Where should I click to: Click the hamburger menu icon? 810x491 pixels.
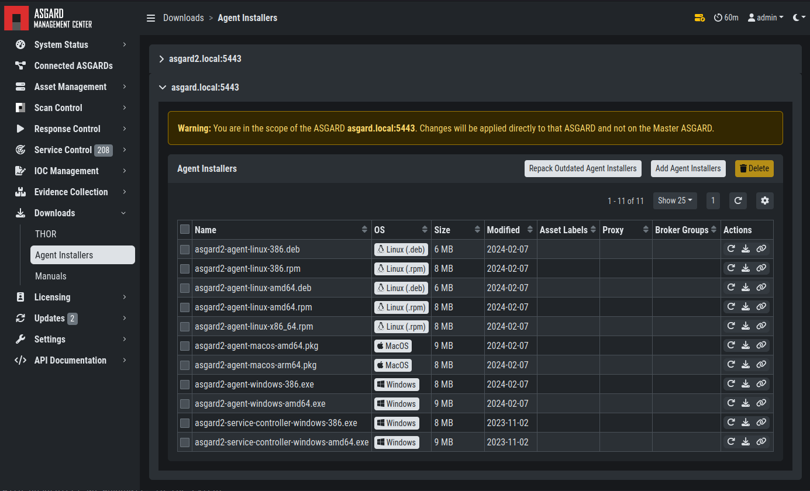coord(151,18)
